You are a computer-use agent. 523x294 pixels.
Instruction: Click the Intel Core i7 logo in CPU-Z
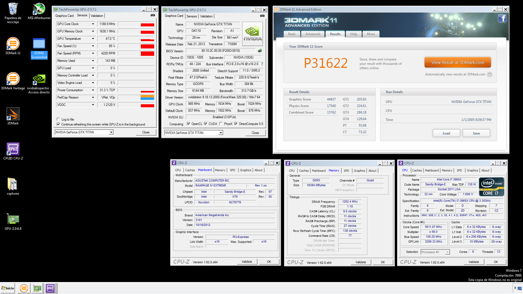click(492, 187)
